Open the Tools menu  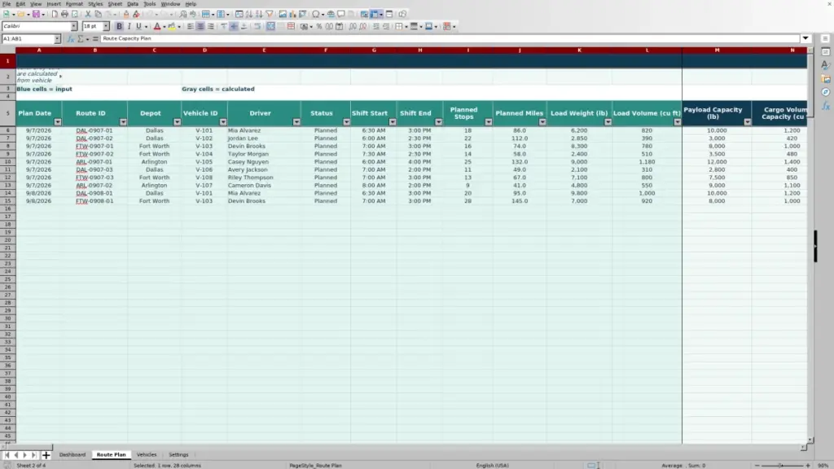150,4
